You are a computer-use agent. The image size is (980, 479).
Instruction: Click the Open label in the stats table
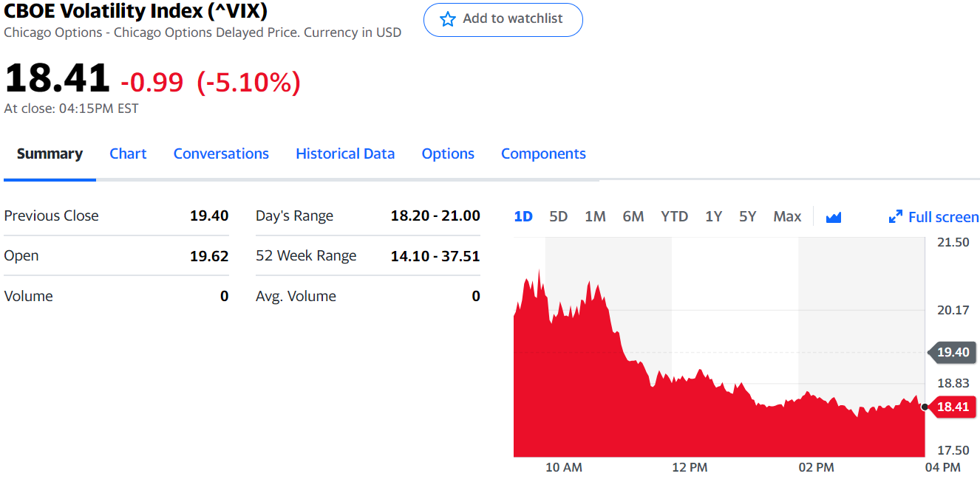(21, 256)
